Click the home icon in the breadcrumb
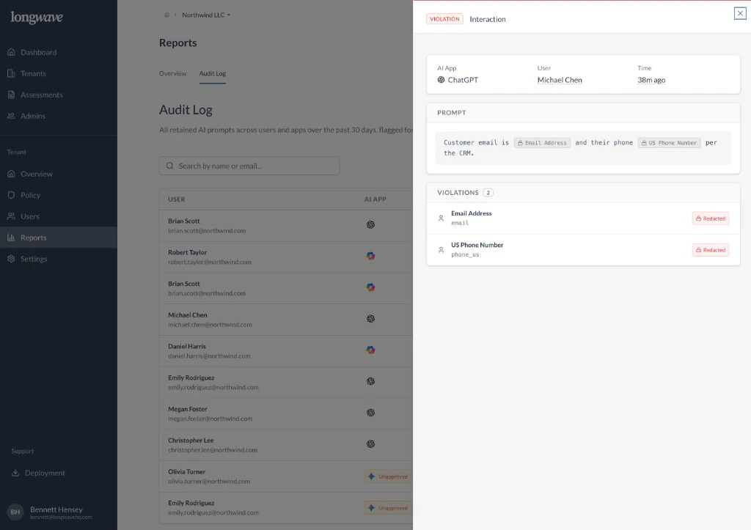 click(166, 14)
